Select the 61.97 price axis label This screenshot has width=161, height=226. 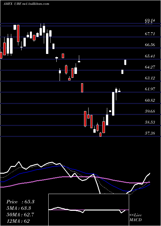[x=150, y=89]
